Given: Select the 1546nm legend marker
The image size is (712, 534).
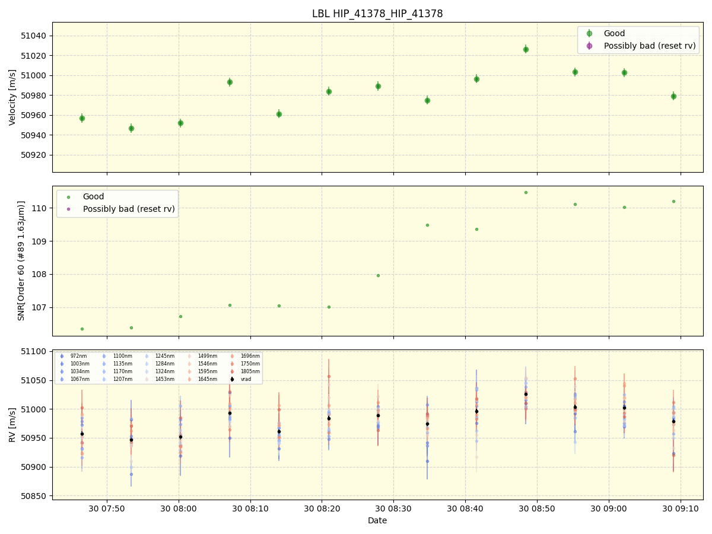Looking at the screenshot, I should coord(189,364).
